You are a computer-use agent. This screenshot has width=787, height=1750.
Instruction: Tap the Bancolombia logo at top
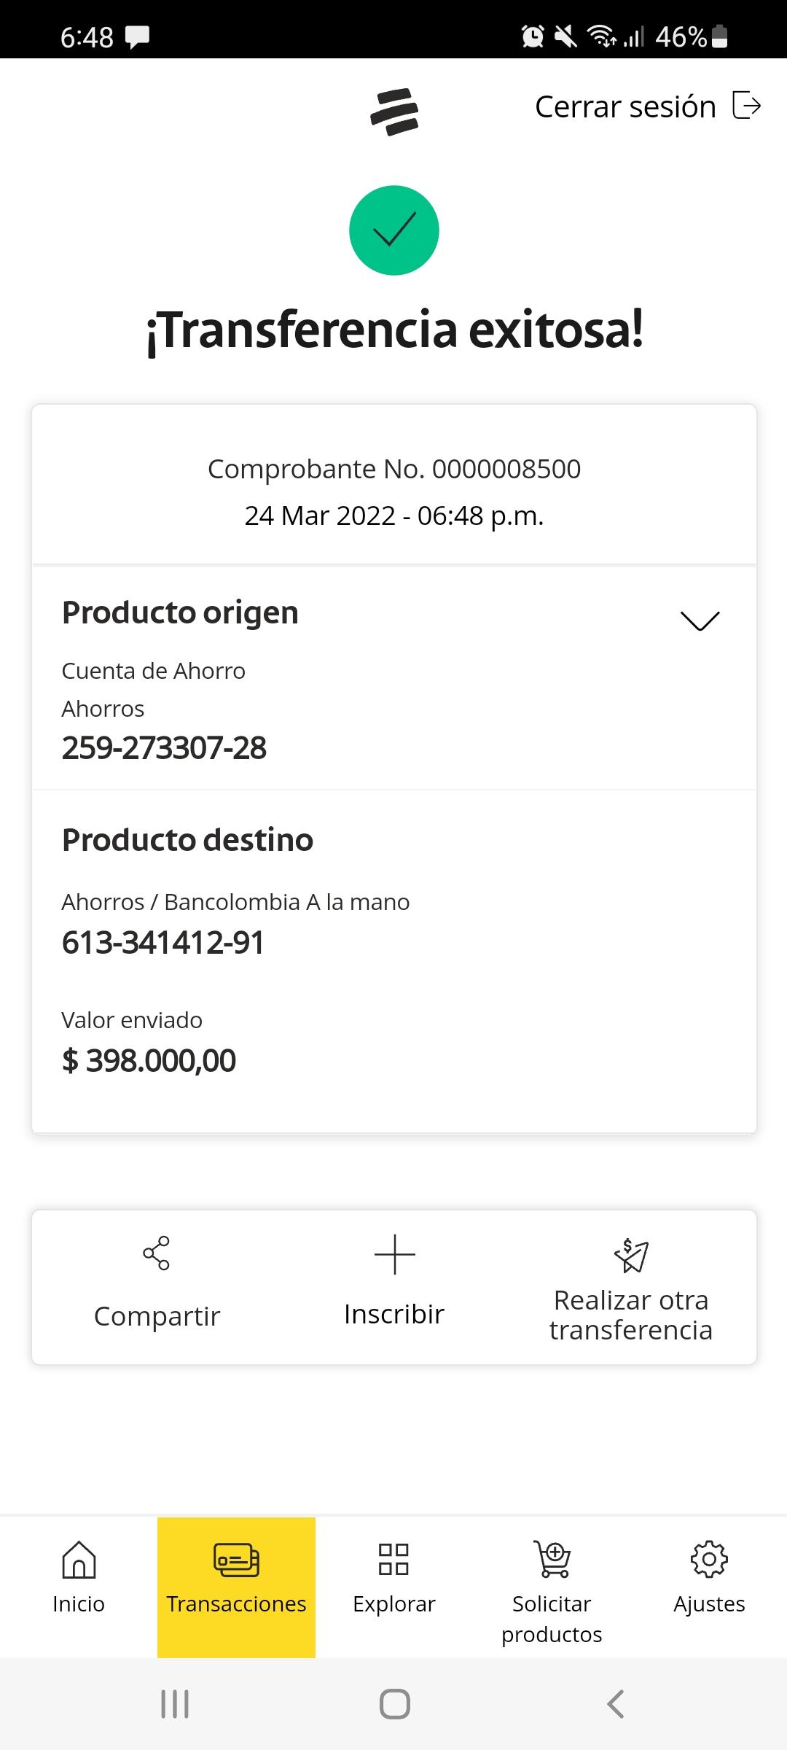tap(394, 112)
